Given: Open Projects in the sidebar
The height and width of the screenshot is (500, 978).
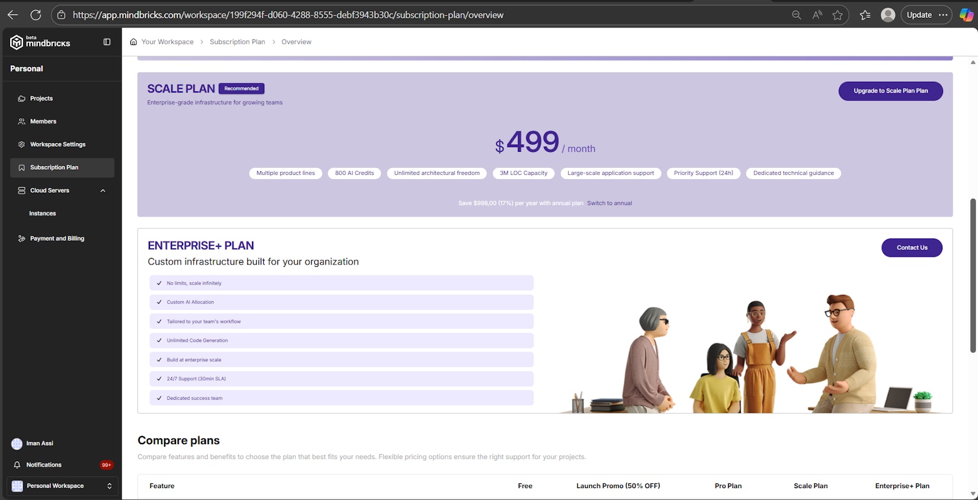Looking at the screenshot, I should click(41, 98).
